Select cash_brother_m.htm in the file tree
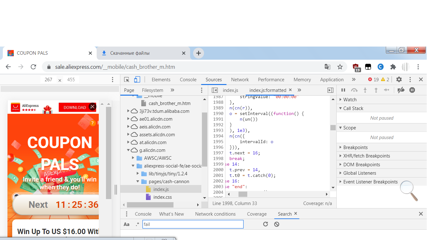This screenshot has width=427, height=240. pos(169,103)
